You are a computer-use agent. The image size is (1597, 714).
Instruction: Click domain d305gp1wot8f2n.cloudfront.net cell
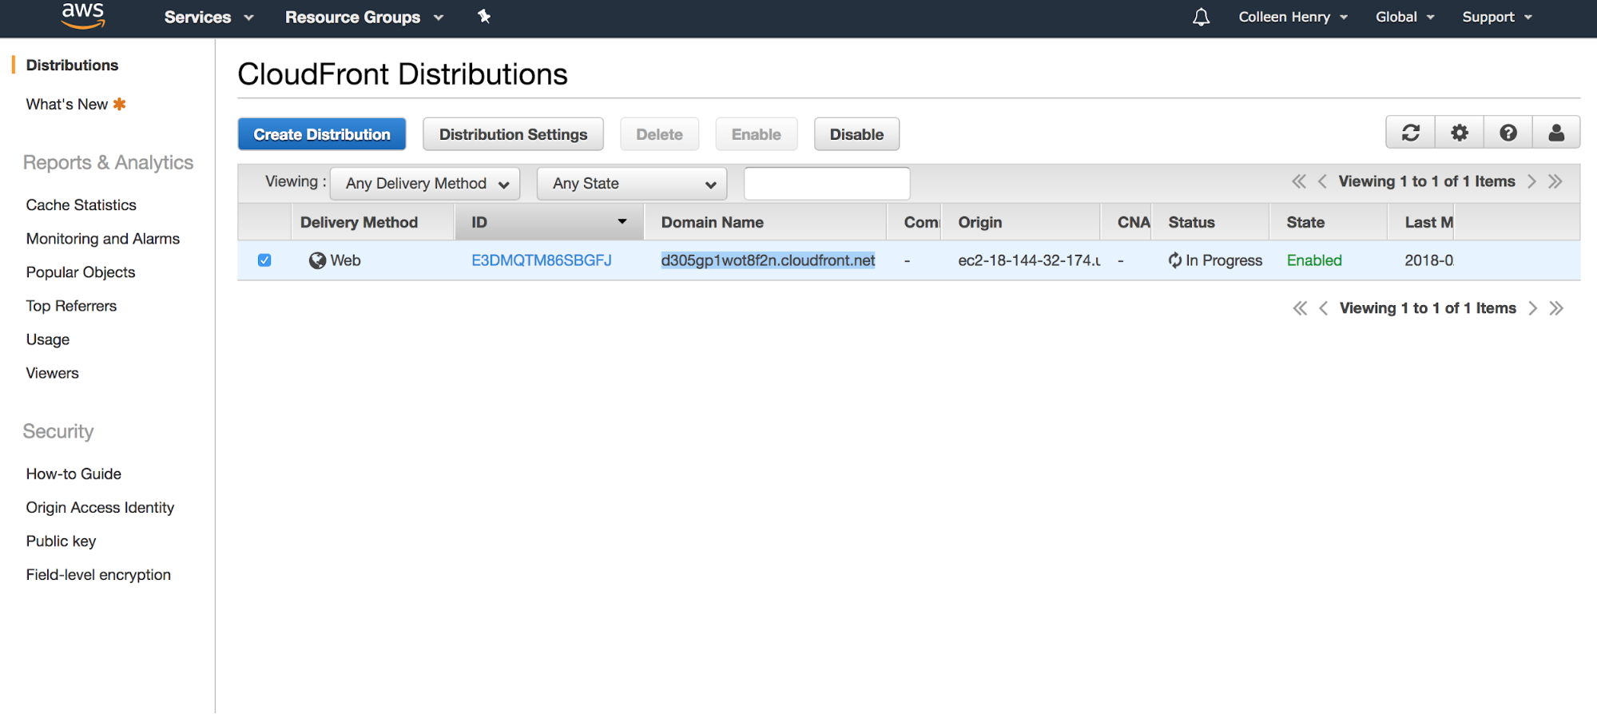(x=768, y=260)
